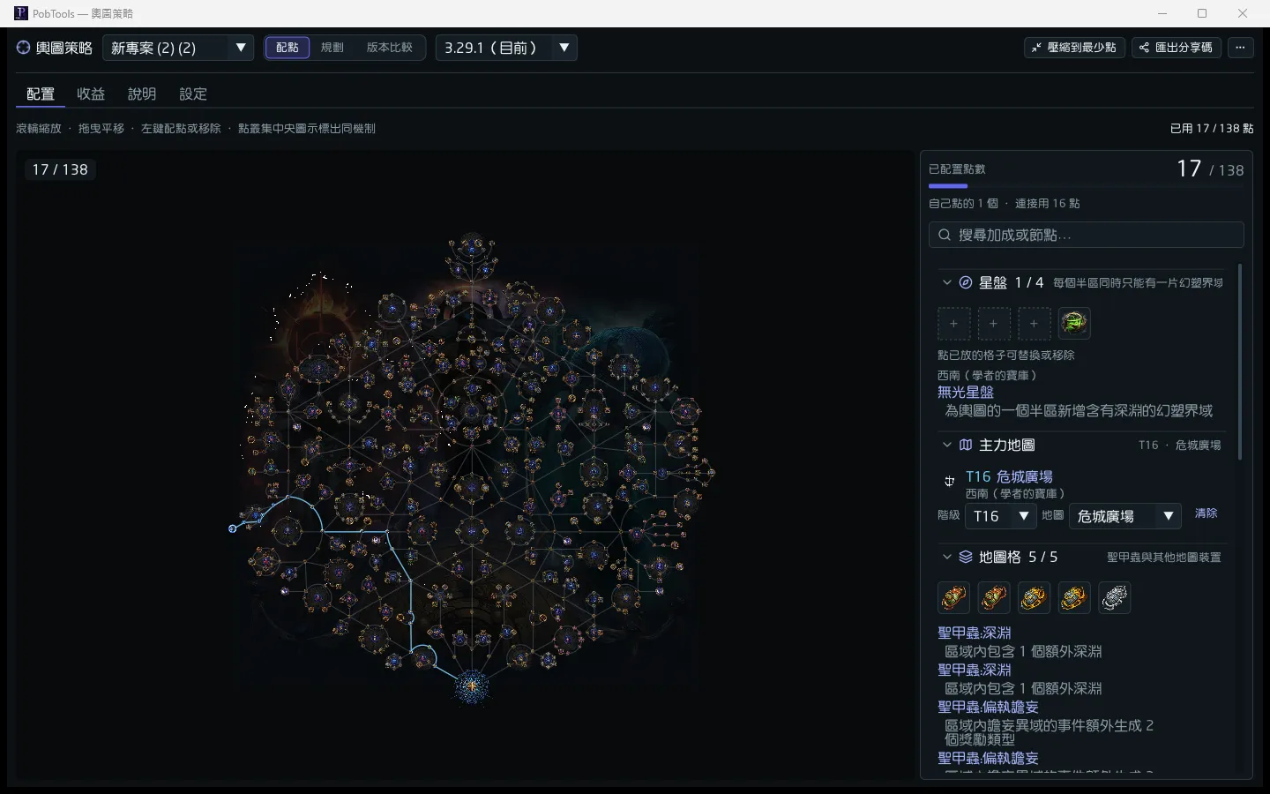Open the overflow (⋯) menu button
1270x794 pixels.
pyautogui.click(x=1240, y=48)
